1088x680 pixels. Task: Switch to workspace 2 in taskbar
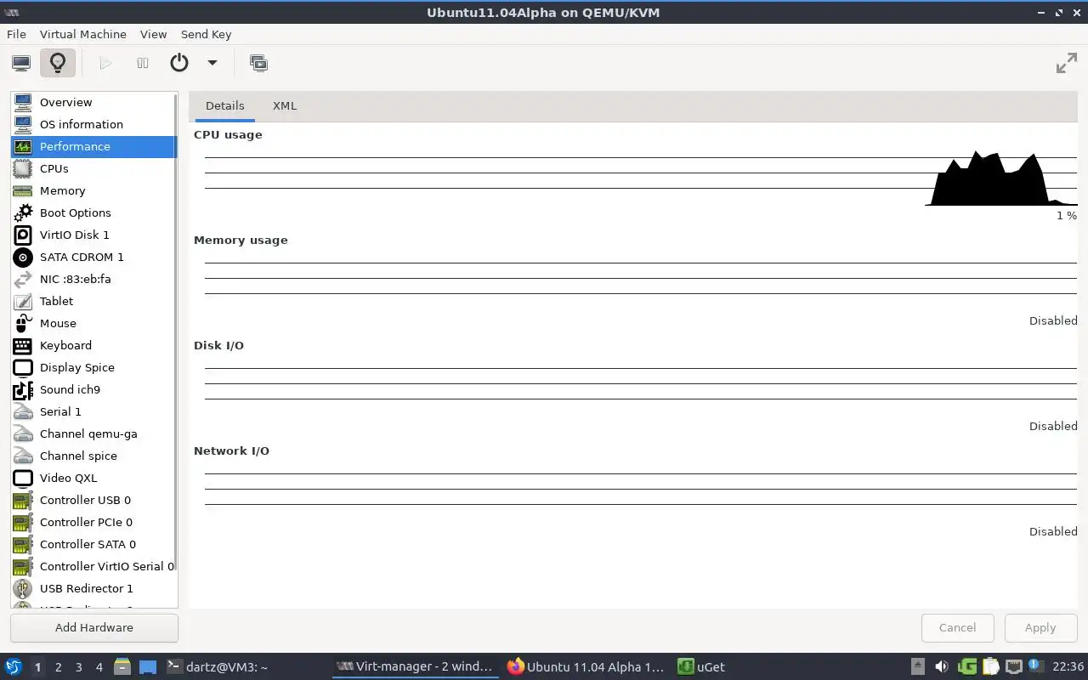click(x=58, y=667)
